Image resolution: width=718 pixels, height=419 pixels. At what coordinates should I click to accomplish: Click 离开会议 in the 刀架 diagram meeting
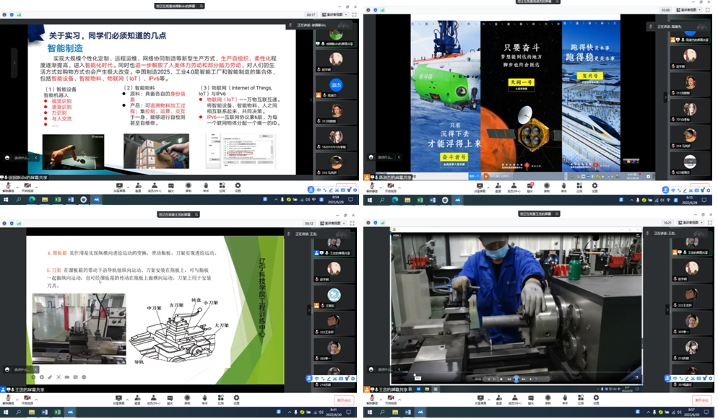pyautogui.click(x=344, y=400)
